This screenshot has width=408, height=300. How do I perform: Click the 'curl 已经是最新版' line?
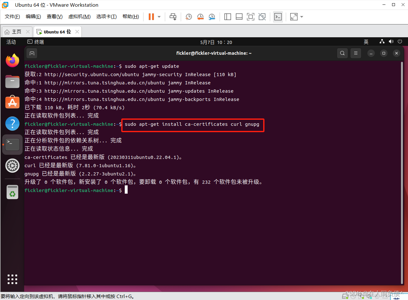[x=81, y=166]
